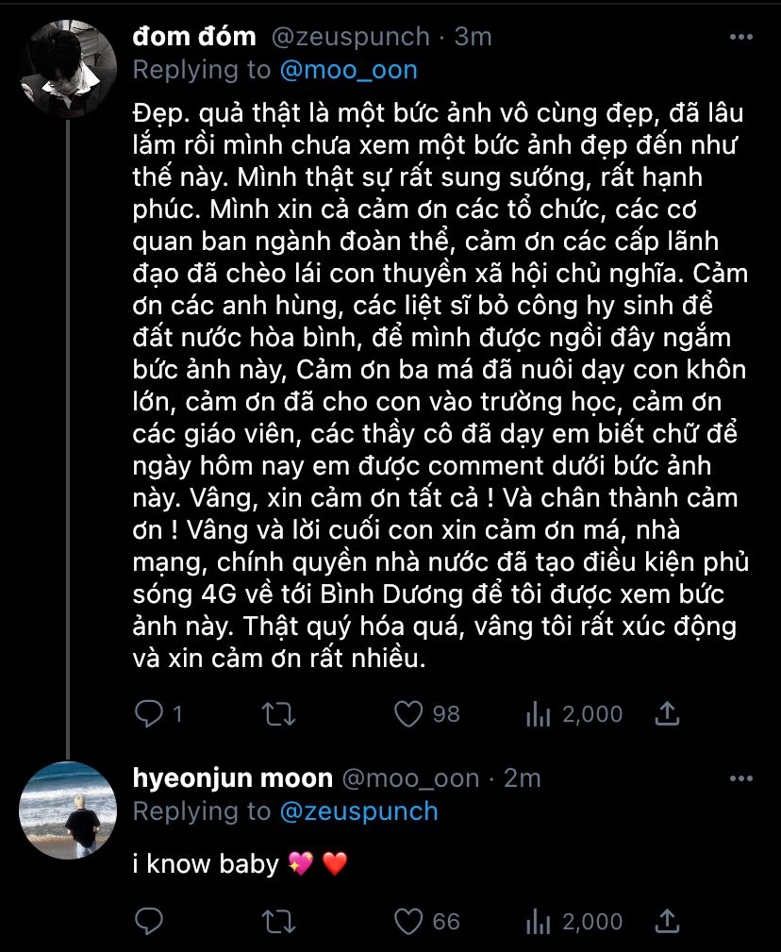This screenshot has width=781, height=952.
Task: Open the 3m timestamp of the first tweet
Action: click(x=473, y=37)
